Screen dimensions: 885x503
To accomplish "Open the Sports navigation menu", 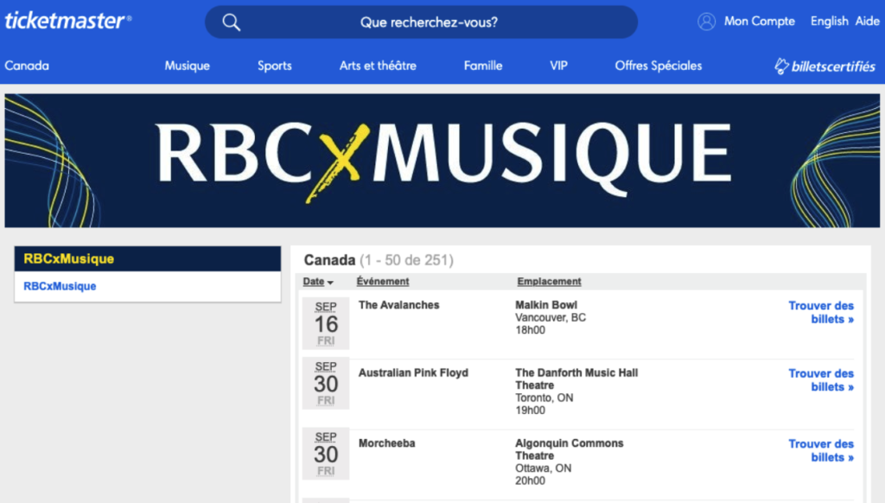I will point(274,65).
